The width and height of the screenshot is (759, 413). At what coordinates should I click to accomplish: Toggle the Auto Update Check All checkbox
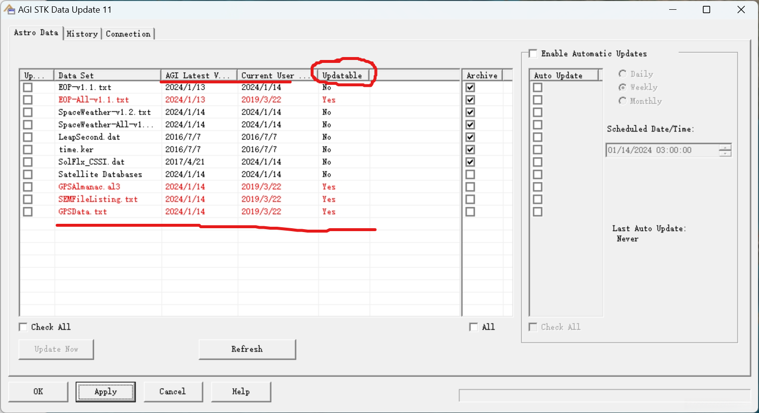tap(533, 327)
